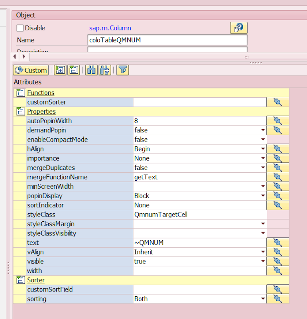The image size is (307, 319).
Task: Open the minScreenWidth dropdown
Action: click(x=263, y=186)
